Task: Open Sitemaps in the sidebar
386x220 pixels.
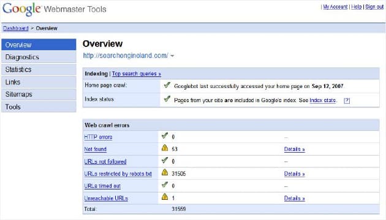Action: [x=39, y=94]
